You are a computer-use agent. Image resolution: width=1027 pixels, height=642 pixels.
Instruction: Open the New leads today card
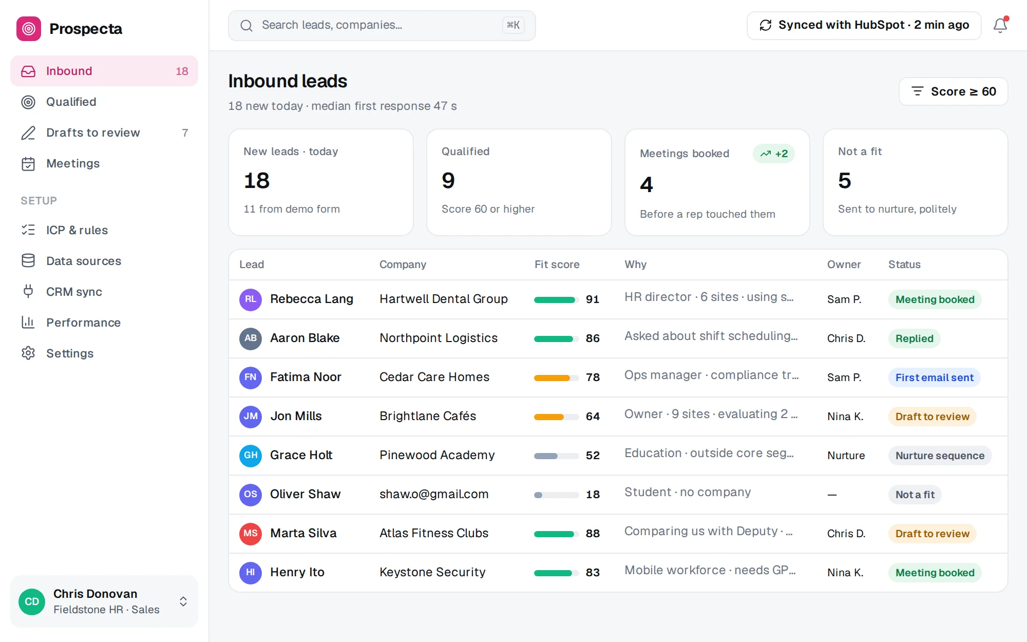coord(321,182)
